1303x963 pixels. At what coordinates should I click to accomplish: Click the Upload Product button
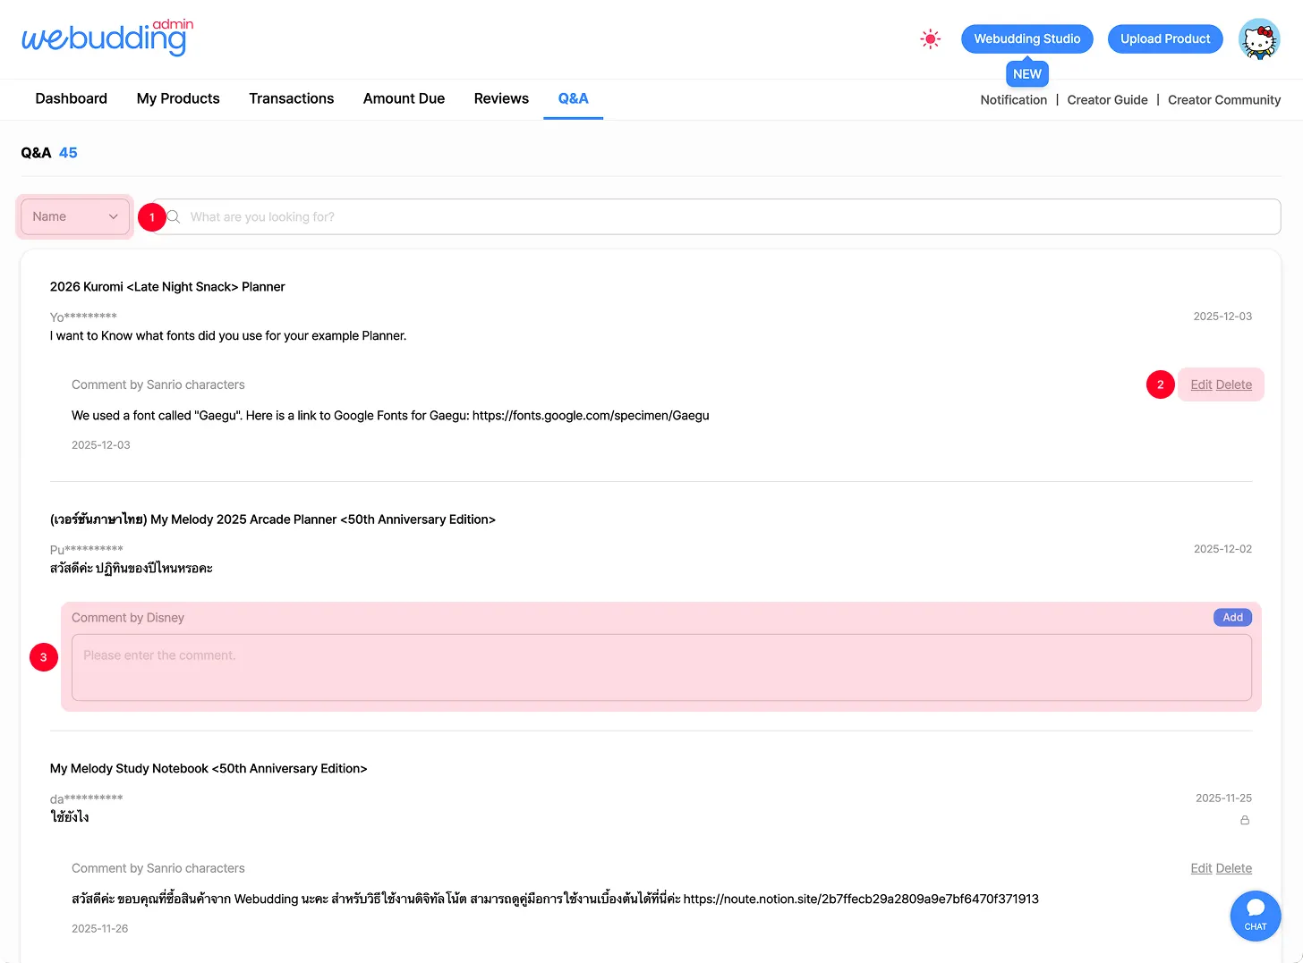[x=1165, y=38]
